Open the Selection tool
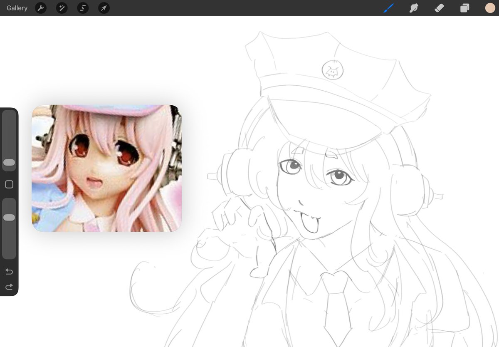 click(83, 8)
